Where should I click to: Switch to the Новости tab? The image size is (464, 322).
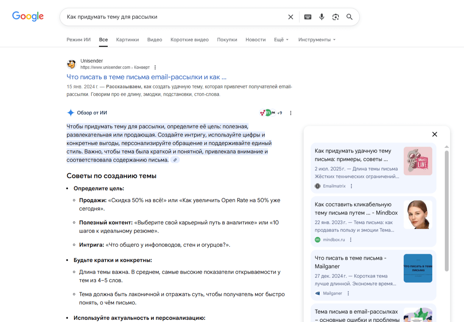tap(256, 40)
